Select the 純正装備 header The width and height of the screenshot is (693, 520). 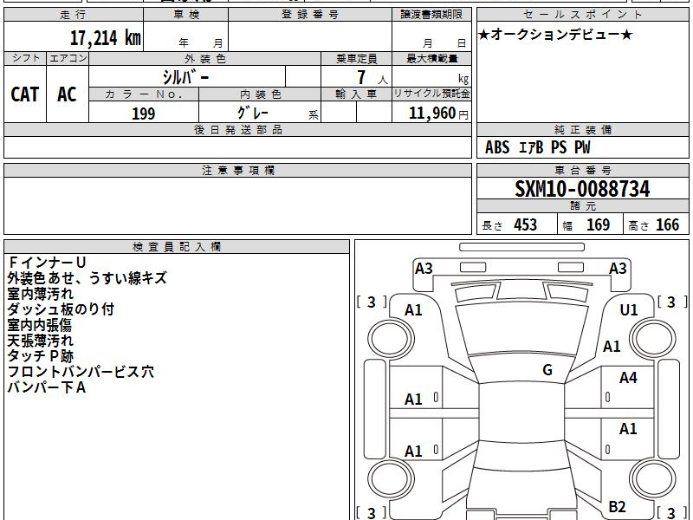pos(582,129)
